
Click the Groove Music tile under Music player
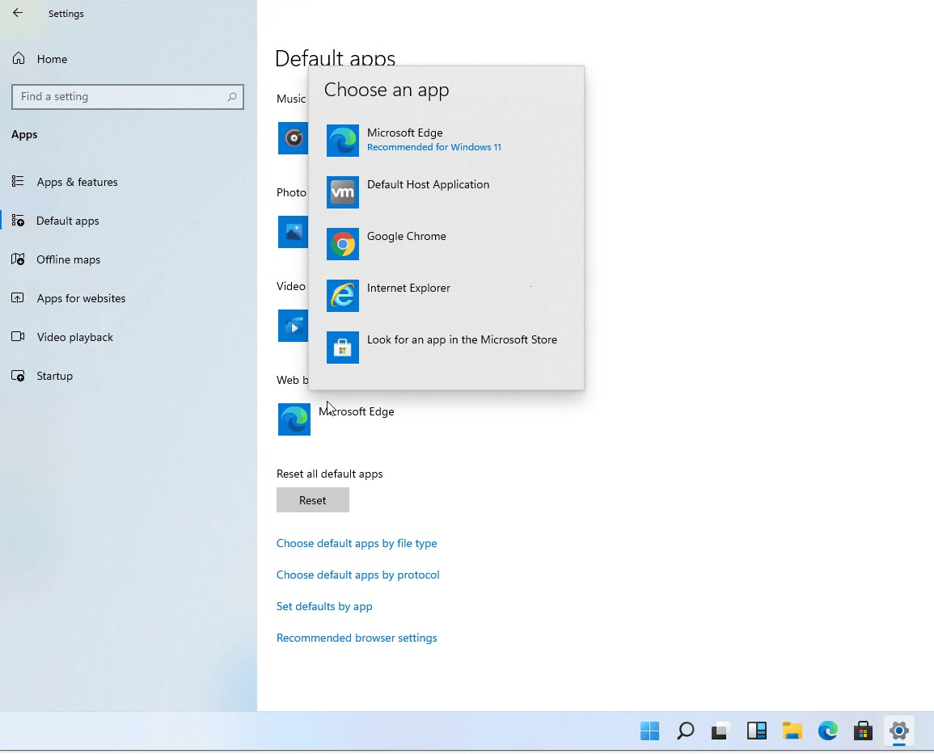(294, 137)
